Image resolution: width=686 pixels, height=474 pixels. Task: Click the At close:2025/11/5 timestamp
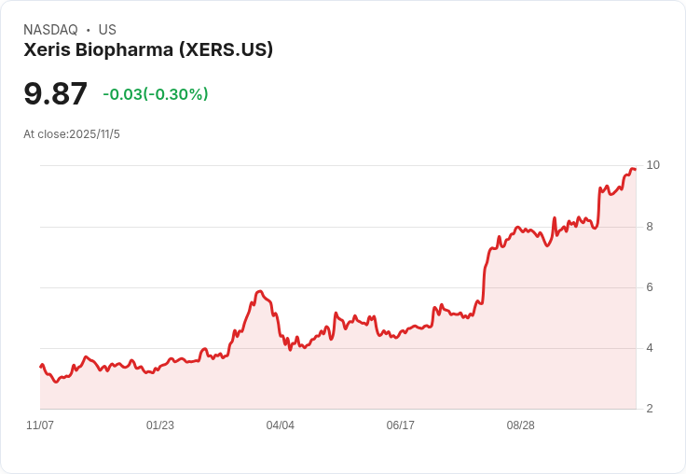click(72, 134)
